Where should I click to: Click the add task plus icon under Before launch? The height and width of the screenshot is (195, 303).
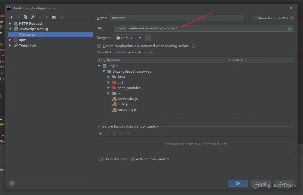[x=100, y=133]
